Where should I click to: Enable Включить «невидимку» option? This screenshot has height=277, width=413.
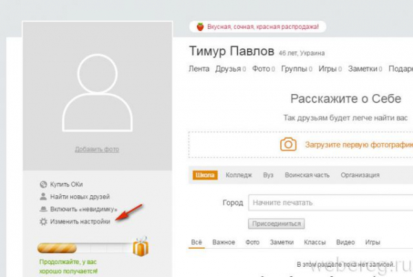(83, 209)
